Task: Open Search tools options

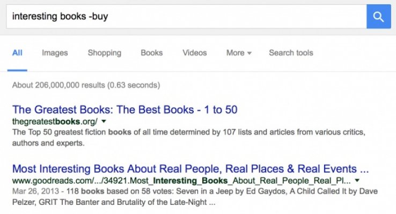Action: coord(291,53)
